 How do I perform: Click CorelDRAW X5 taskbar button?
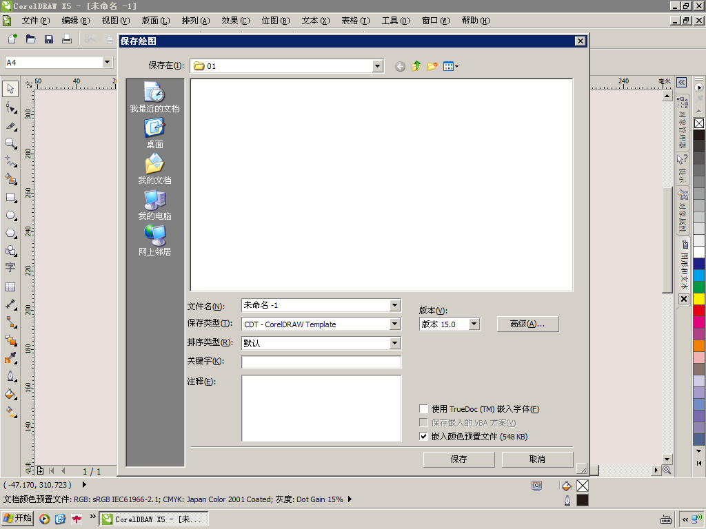pyautogui.click(x=154, y=519)
